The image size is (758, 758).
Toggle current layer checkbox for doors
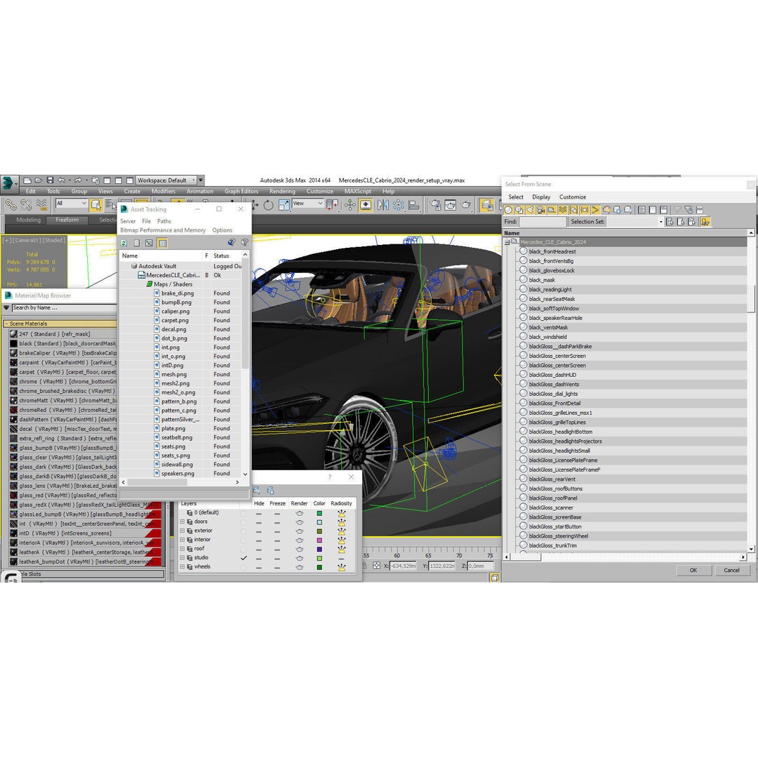pyautogui.click(x=243, y=522)
